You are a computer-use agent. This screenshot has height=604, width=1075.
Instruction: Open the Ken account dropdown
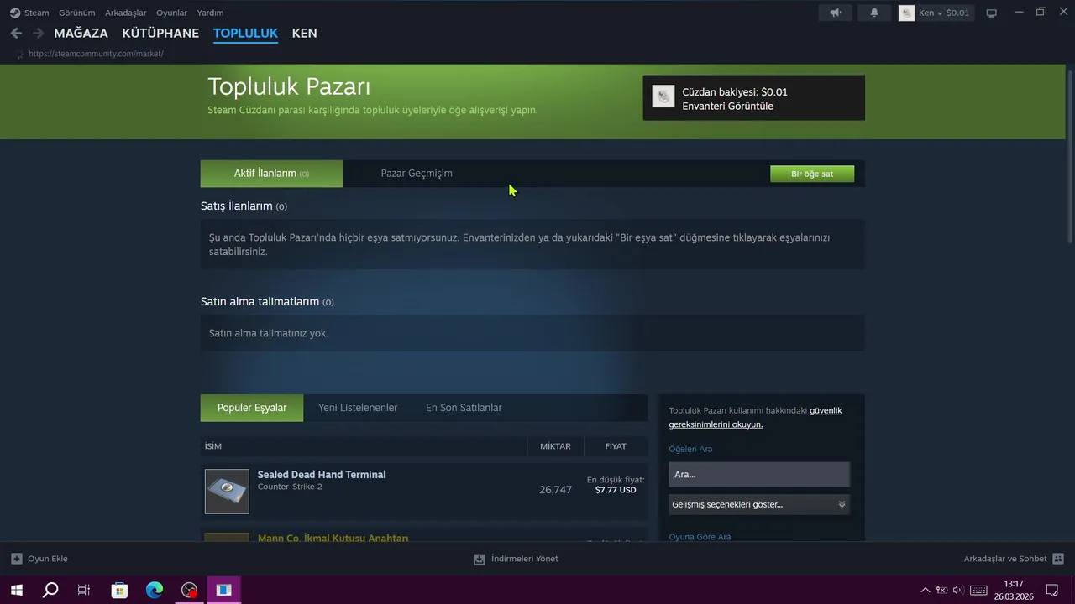tap(944, 13)
